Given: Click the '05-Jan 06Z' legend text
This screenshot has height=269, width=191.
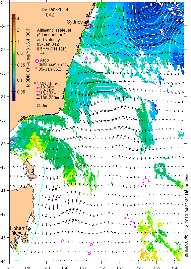Looking at the screenshot, I should 49,69.
